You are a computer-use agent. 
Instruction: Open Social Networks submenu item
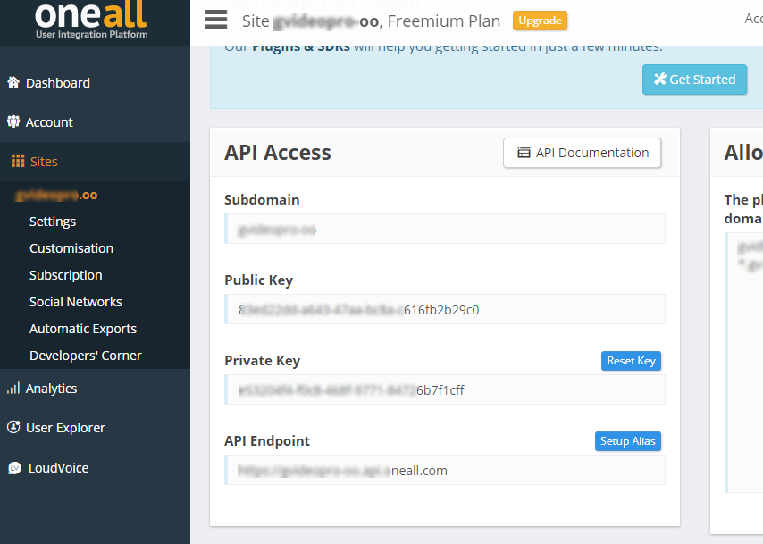coord(75,302)
